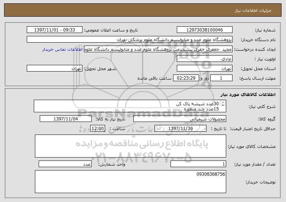286x202 pixels.
Task: Click the label شماره نیاز
Action: tap(265, 30)
